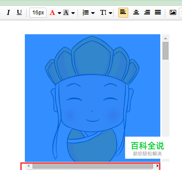The height and width of the screenshot is (170, 182).
Task: Open the line spacing tool
Action: [x=103, y=13]
